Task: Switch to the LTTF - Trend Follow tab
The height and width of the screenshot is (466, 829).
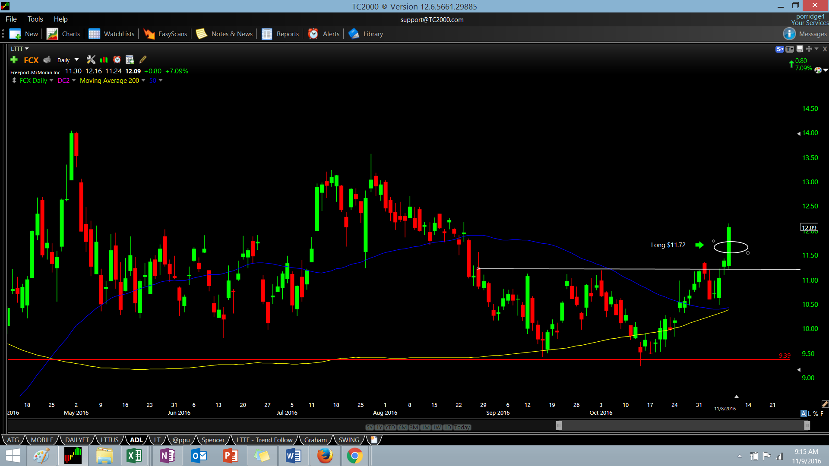Action: [264, 440]
